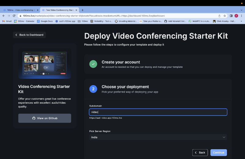The image size is (245, 159).
Task: Click the Continue button
Action: tap(219, 153)
